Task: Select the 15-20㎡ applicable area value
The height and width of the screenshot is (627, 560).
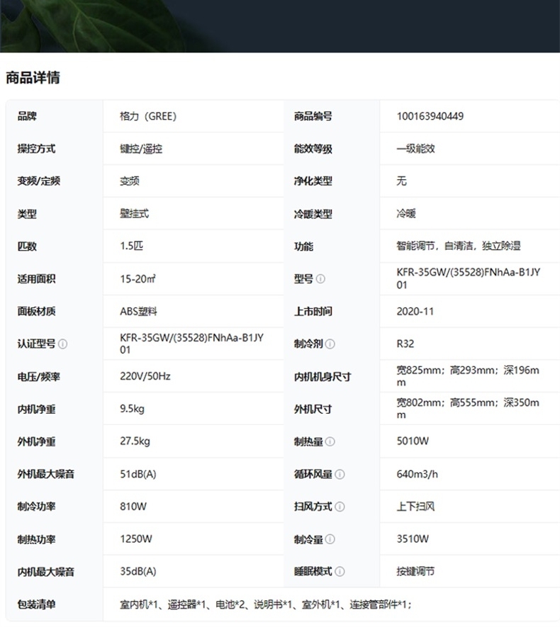Action: click(x=138, y=279)
